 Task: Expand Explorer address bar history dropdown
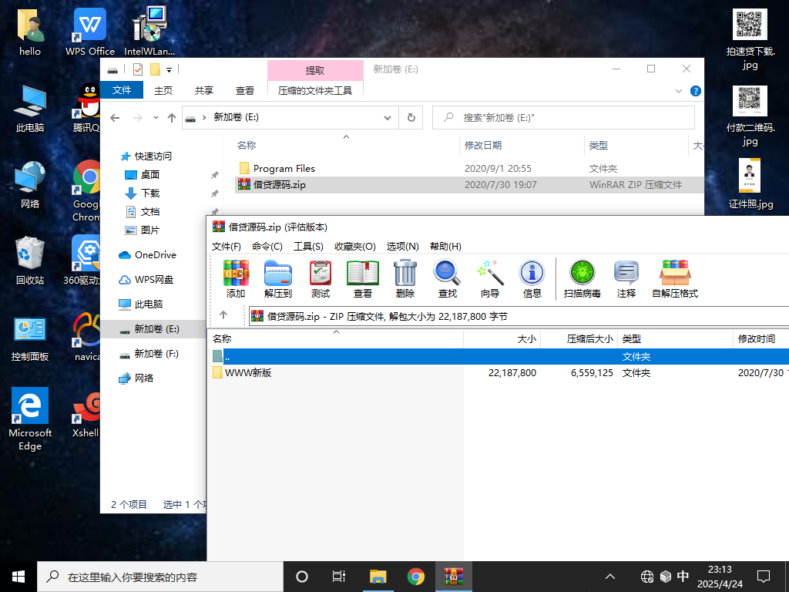(388, 118)
